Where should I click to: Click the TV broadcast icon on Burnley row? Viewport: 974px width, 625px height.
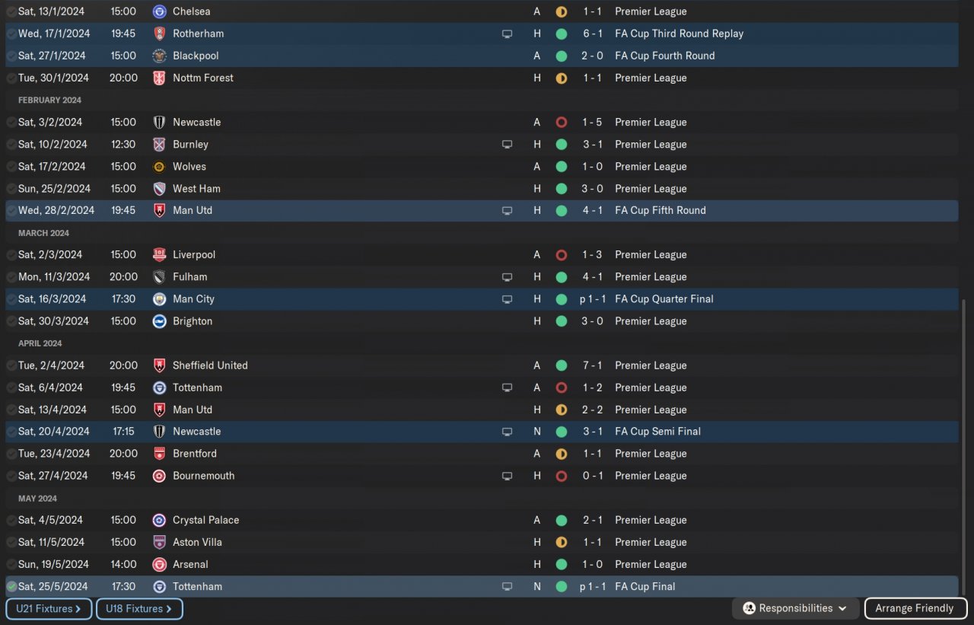[507, 145]
